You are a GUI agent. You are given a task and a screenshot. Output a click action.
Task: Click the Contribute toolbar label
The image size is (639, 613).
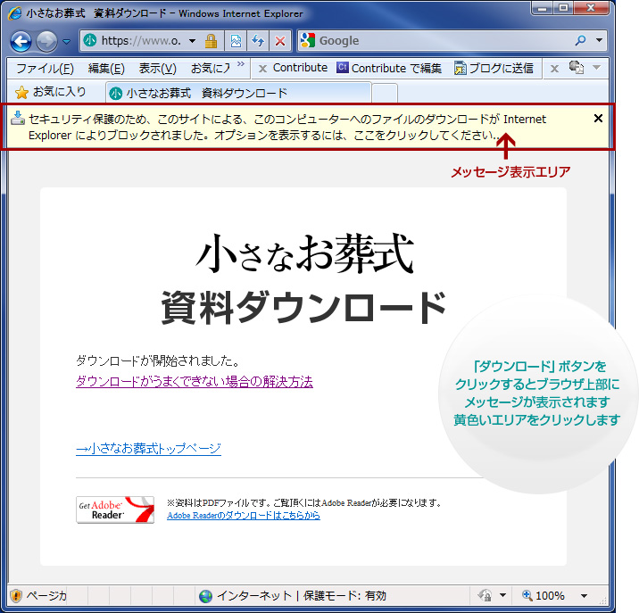point(300,68)
